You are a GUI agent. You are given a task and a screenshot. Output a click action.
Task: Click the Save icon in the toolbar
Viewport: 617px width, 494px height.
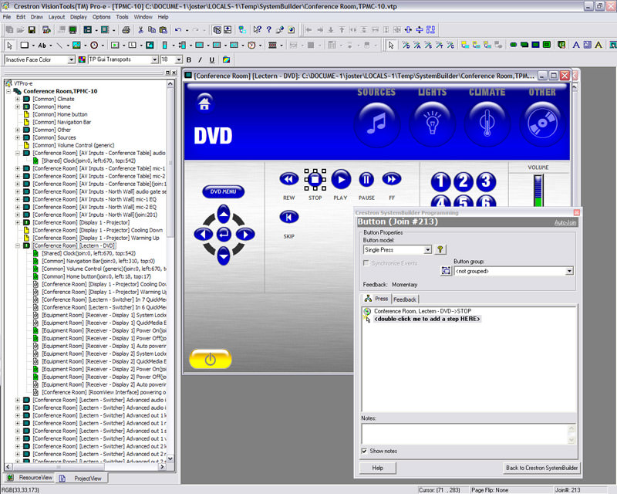click(32, 29)
